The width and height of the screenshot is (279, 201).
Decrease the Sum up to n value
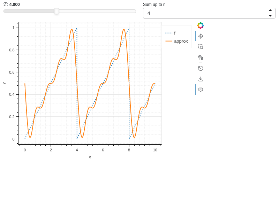pyautogui.click(x=270, y=15)
